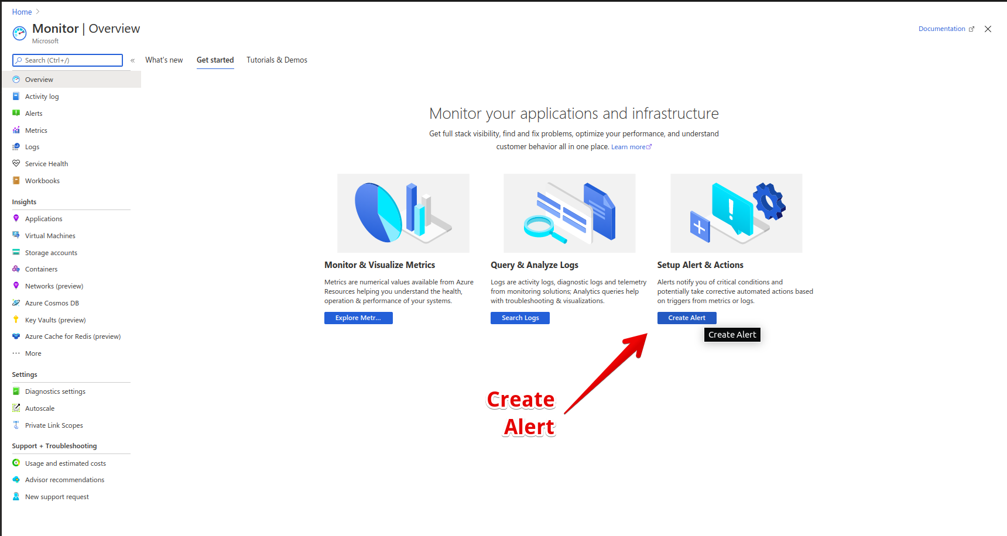Viewport: 1007px width, 536px height.
Task: Open the Tutorials & Demos tab
Action: coord(277,60)
